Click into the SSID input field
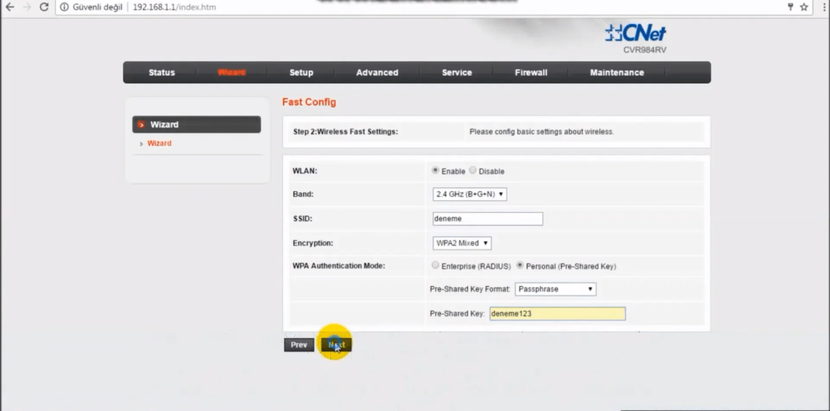The height and width of the screenshot is (411, 830). pos(487,219)
